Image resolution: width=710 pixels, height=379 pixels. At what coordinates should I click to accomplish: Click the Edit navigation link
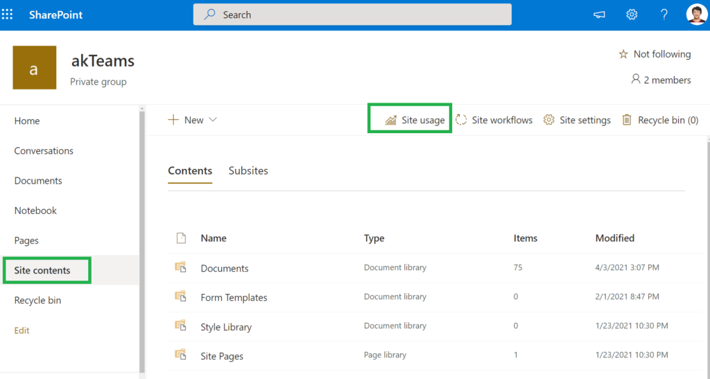(x=21, y=330)
